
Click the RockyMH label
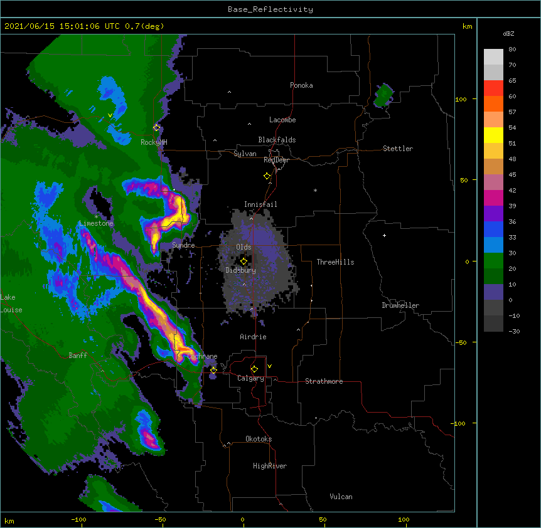pos(154,142)
